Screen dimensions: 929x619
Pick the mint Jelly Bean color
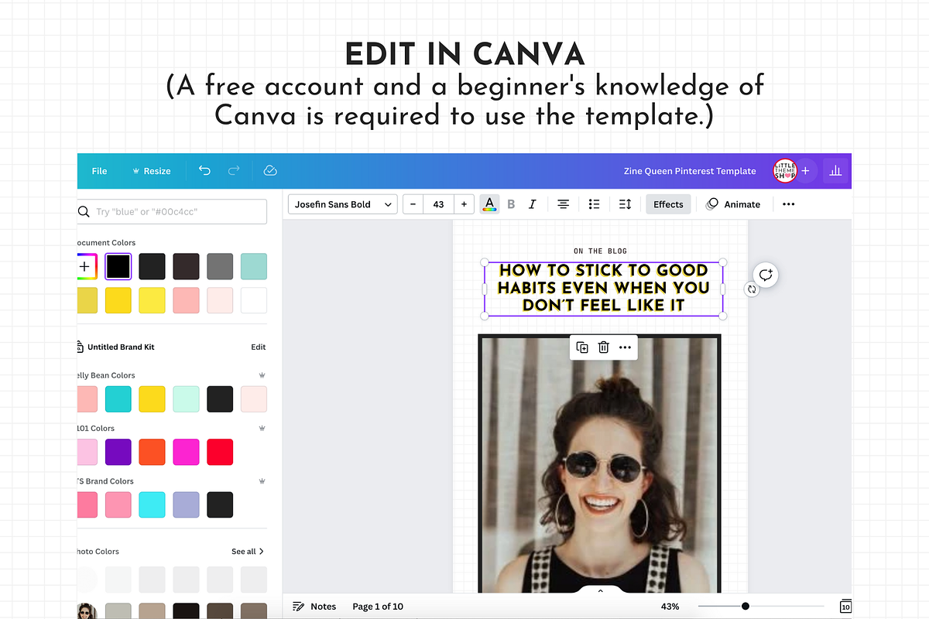click(186, 399)
